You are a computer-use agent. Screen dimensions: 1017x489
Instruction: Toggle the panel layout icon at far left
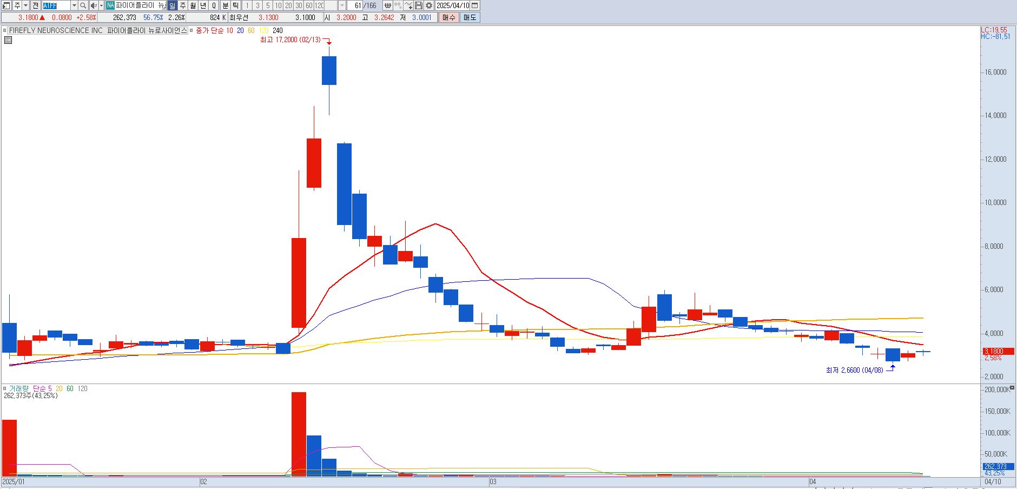click(5, 5)
